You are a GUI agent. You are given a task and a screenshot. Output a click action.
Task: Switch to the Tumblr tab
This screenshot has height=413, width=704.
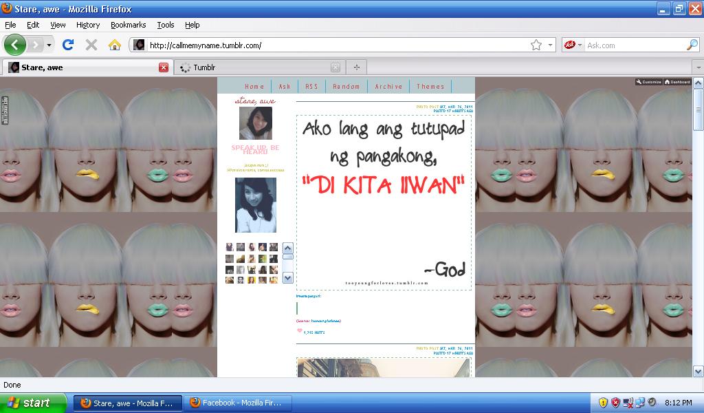click(x=259, y=67)
